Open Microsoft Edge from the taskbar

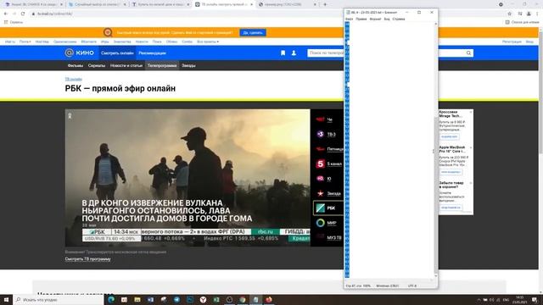111,299
